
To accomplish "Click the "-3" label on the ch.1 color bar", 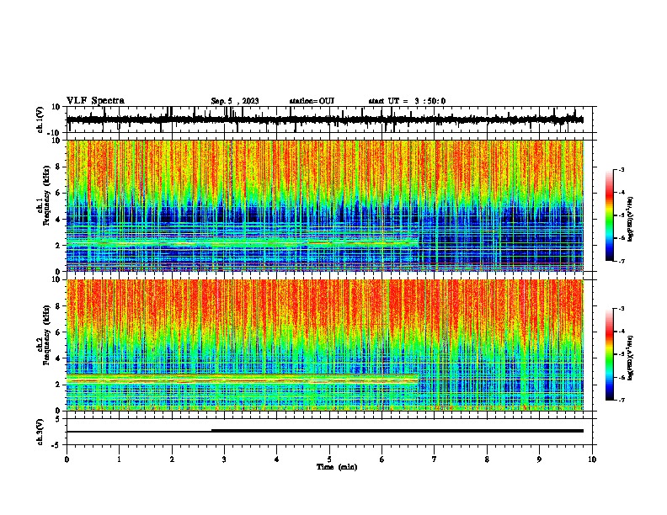I will click(622, 169).
